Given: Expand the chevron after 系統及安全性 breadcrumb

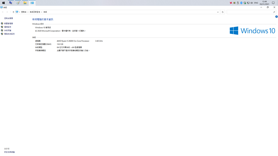Looking at the screenshot, I should (42, 12).
